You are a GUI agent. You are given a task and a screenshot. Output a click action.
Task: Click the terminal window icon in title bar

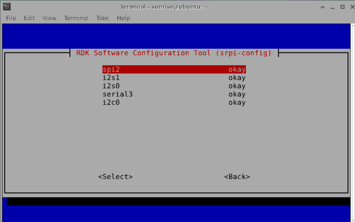[7, 7]
